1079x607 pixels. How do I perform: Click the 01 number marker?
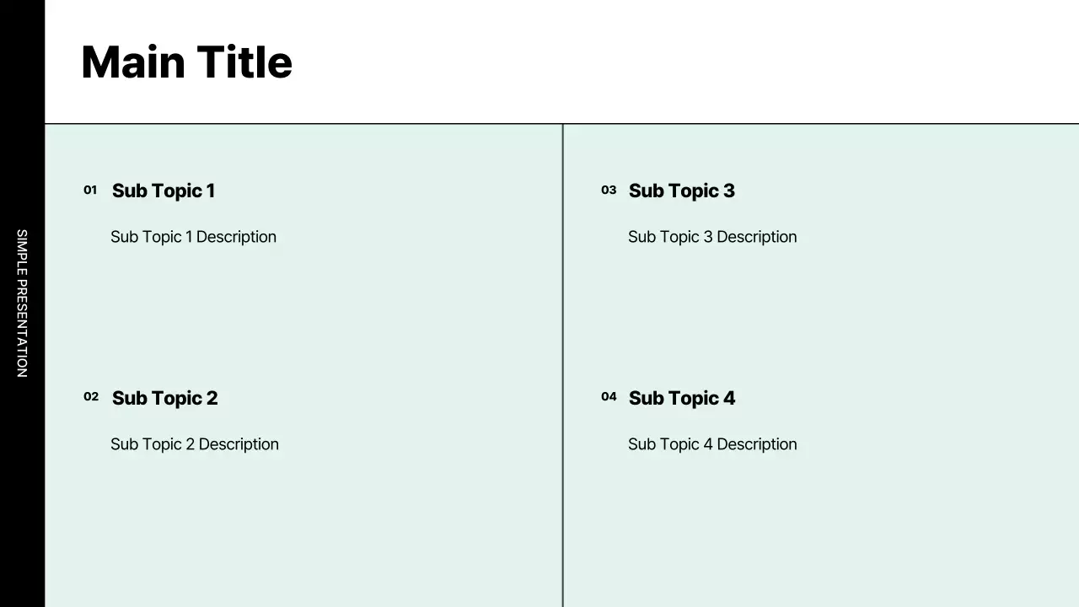90,191
